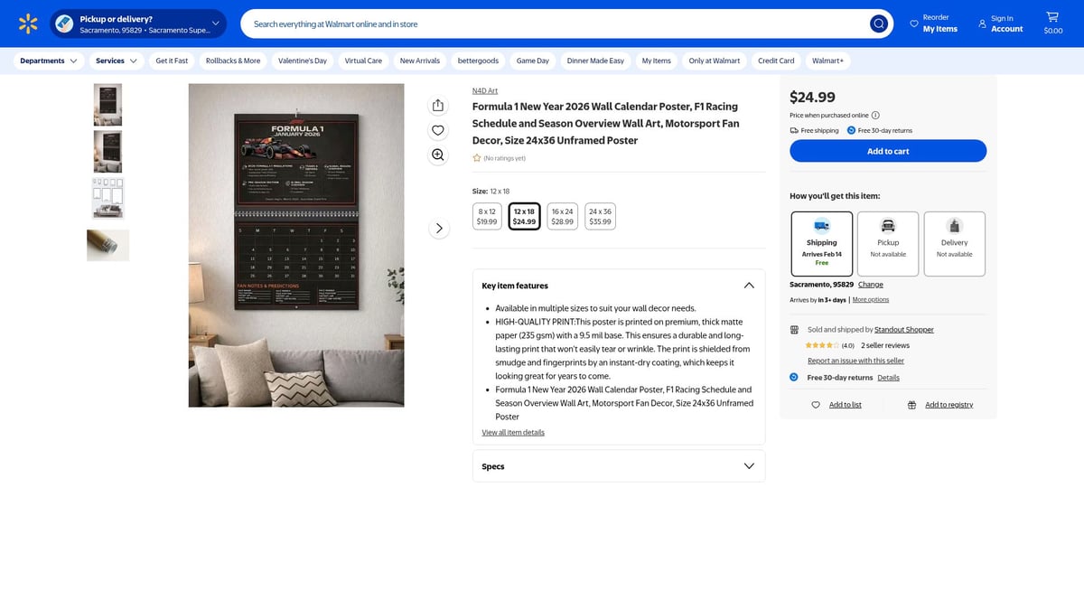Expand the Specs section

point(748,466)
